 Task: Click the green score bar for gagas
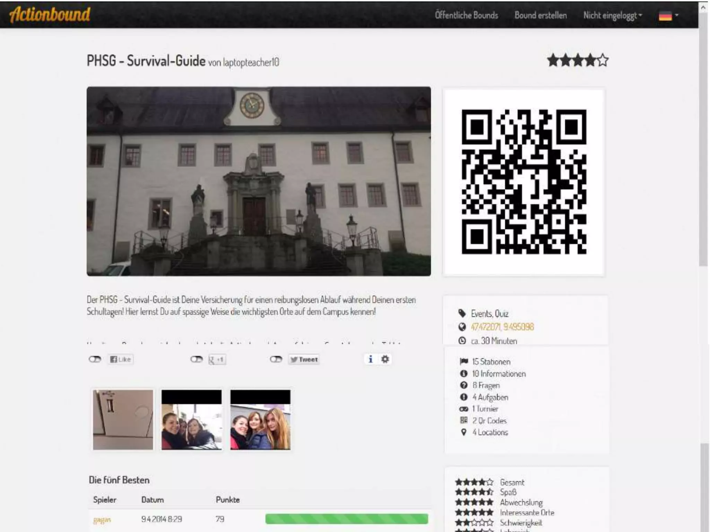click(347, 519)
